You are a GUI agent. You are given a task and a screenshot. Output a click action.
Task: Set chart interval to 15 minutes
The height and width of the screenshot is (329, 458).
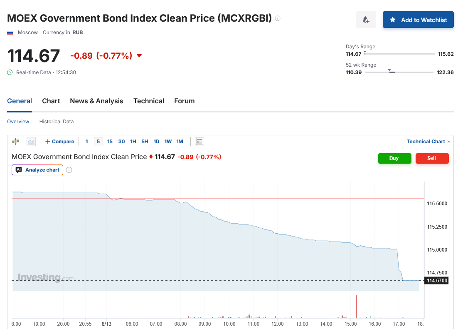(110, 142)
